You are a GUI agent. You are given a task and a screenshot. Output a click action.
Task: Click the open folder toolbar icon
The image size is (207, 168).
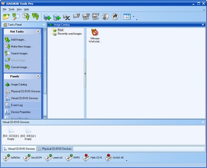click(x=6, y=16)
